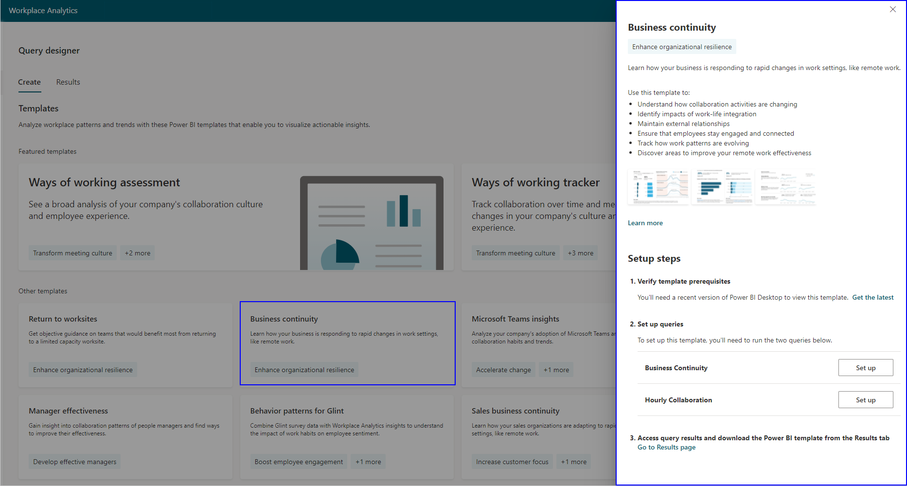Click the Templates section heading
907x486 pixels.
pyautogui.click(x=38, y=108)
